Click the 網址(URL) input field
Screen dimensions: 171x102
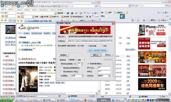click(x=91, y=37)
